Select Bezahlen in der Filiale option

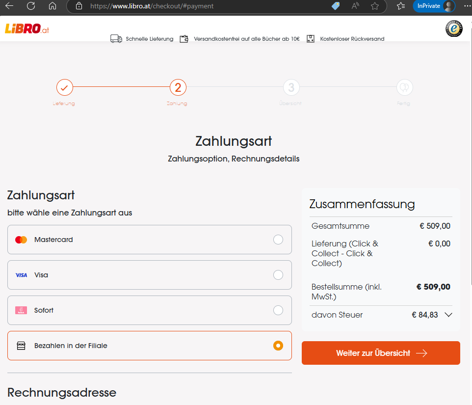click(278, 346)
